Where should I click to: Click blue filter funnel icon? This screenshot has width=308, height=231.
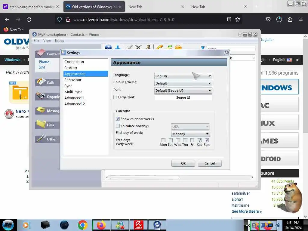tap(203, 48)
